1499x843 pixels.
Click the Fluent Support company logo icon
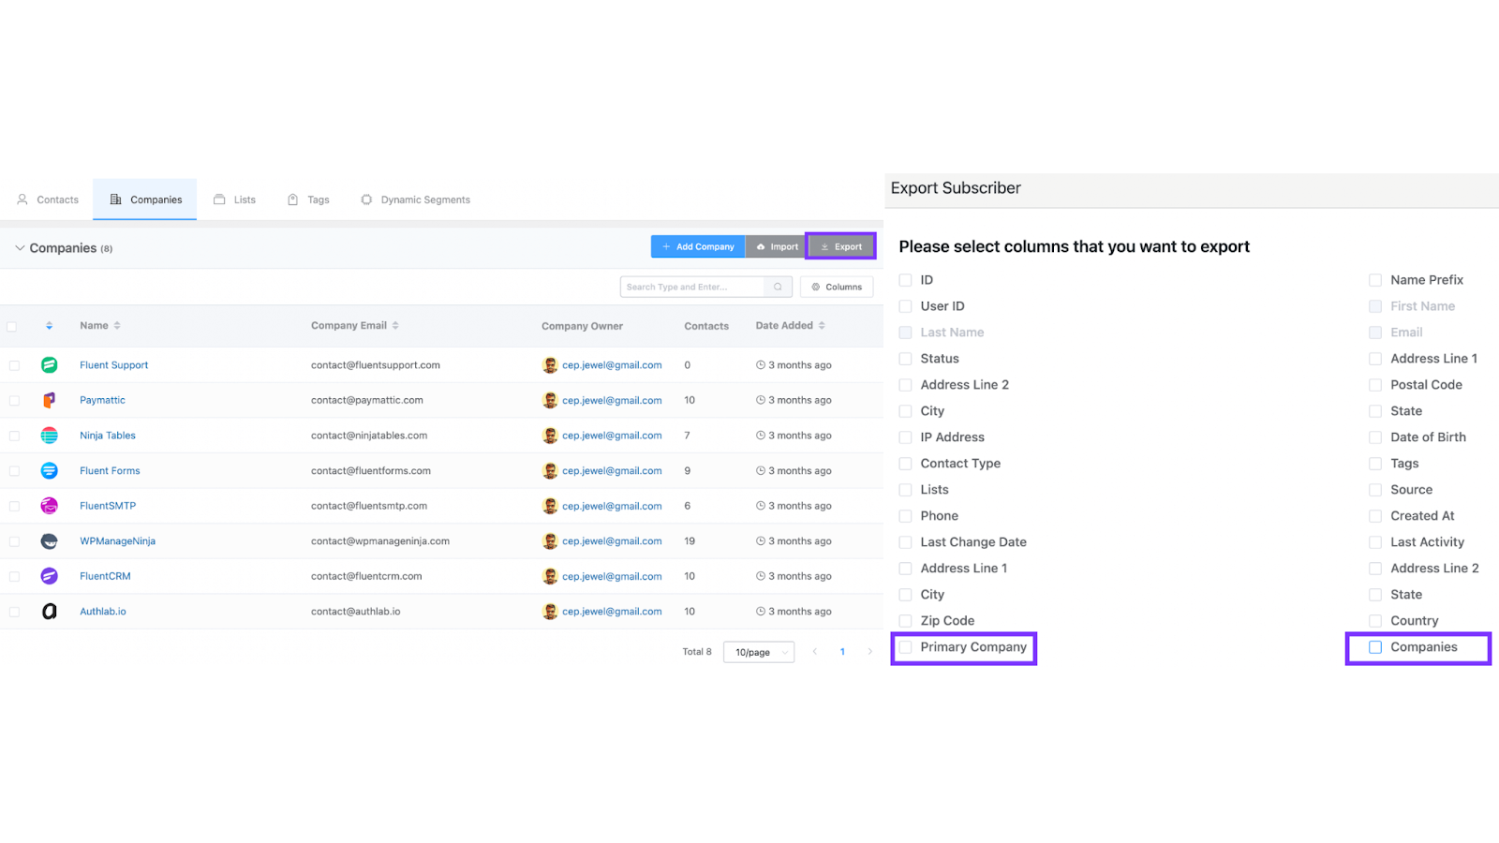point(50,365)
